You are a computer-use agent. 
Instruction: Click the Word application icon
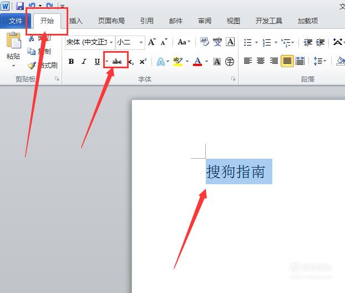point(5,6)
